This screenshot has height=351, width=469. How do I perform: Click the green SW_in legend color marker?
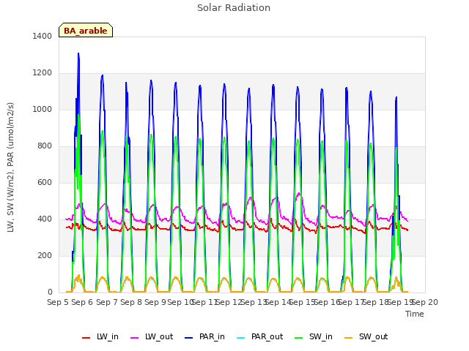tap(299, 338)
